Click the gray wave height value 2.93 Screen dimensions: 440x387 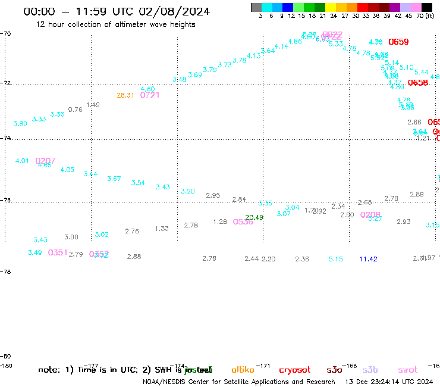[x=404, y=221]
